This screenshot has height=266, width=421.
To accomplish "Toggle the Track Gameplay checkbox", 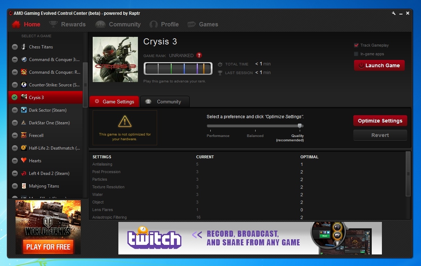I will pos(356,45).
